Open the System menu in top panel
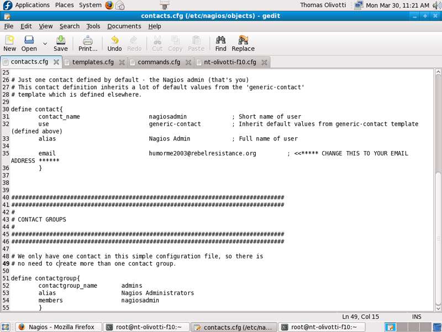This screenshot has width=442, height=332. (x=90, y=5)
